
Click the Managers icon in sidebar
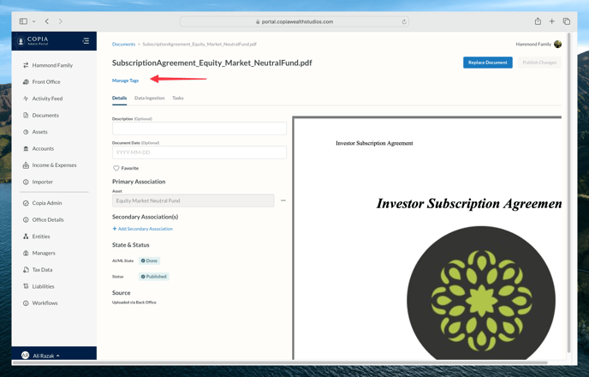coord(26,253)
